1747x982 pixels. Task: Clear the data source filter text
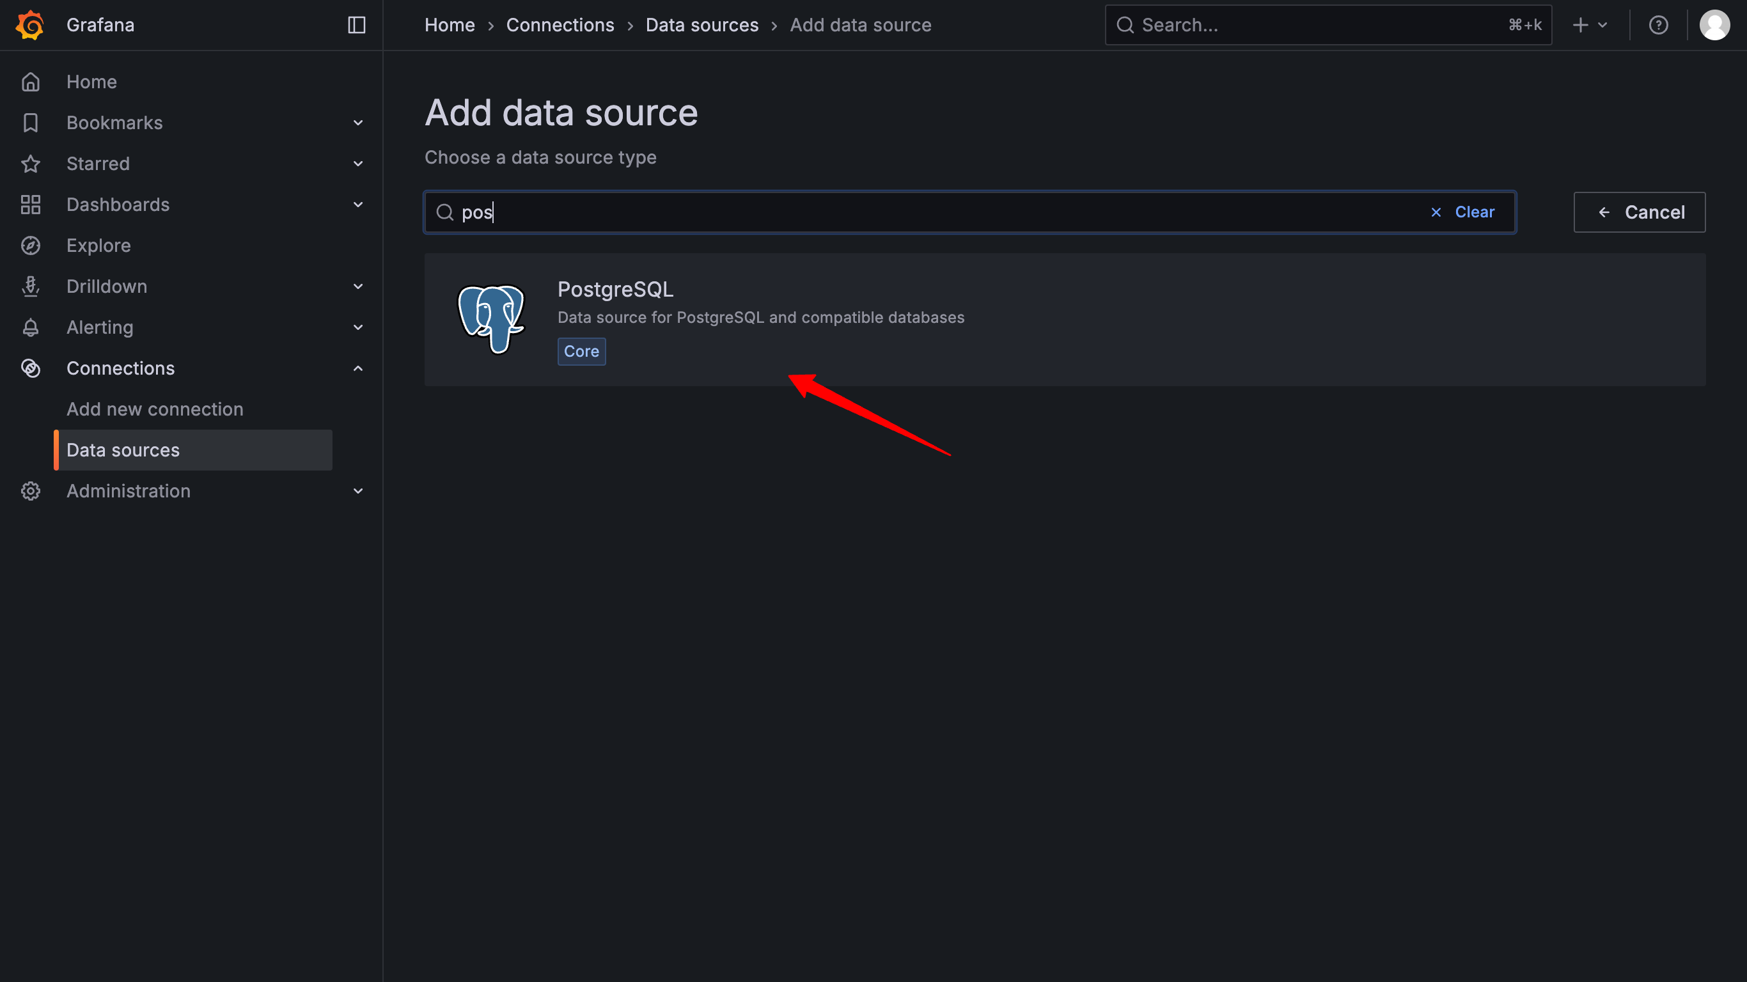click(1462, 212)
